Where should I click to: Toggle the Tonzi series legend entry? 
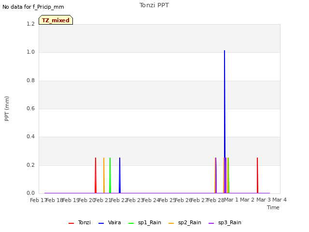[x=80, y=223]
